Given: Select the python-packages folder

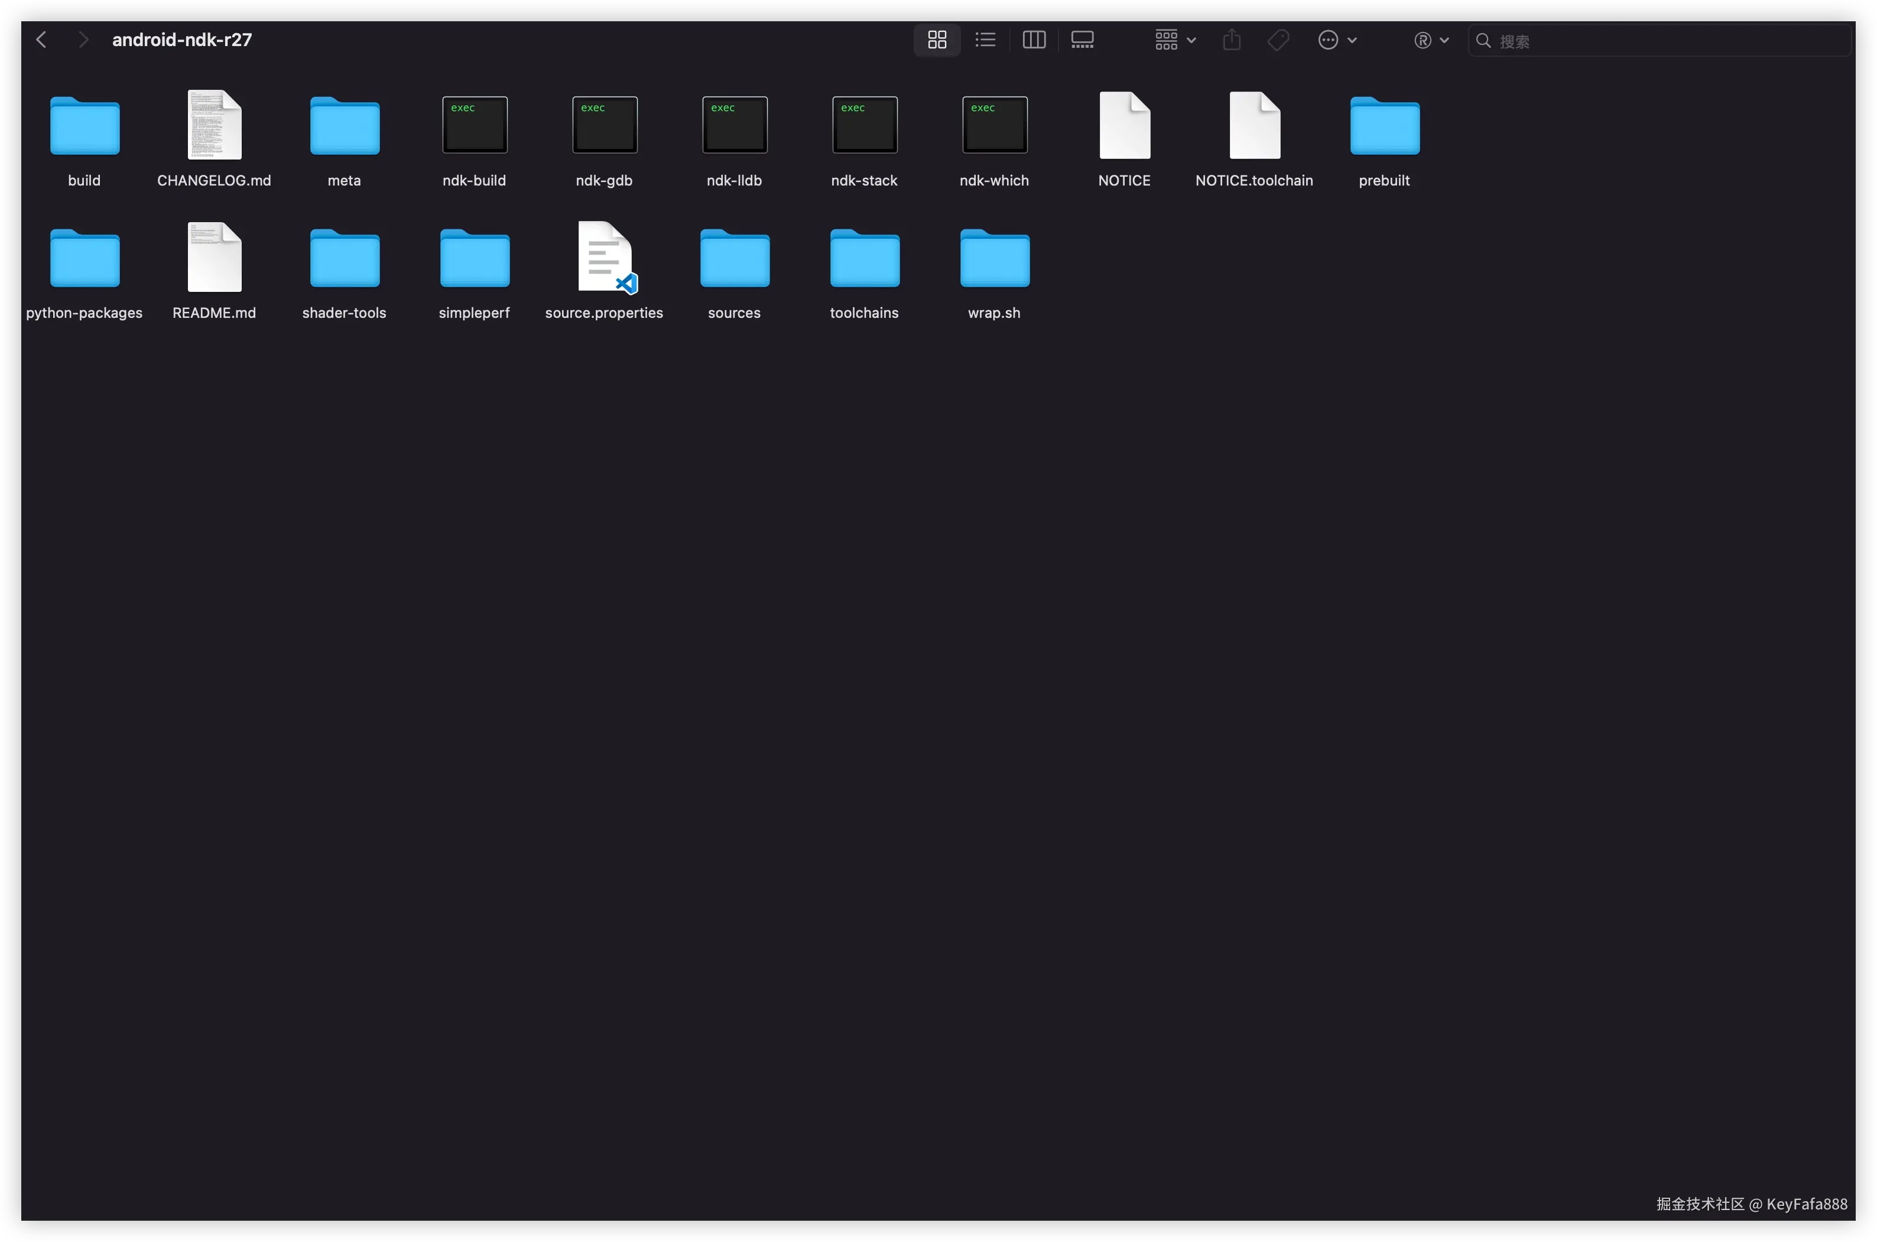Looking at the screenshot, I should (84, 258).
